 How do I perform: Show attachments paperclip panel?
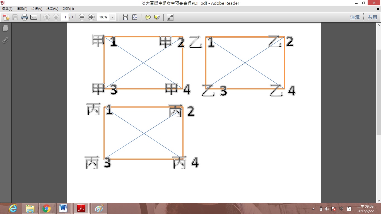pos(5,40)
